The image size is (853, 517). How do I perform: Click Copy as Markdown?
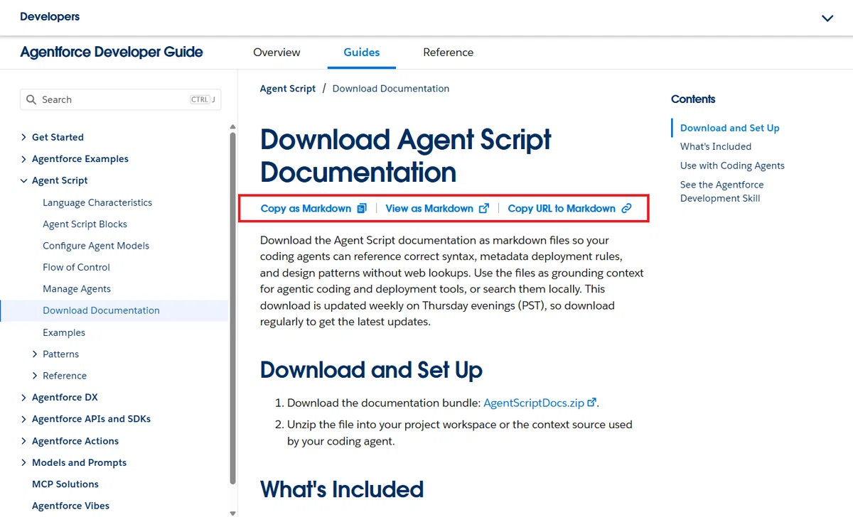(306, 209)
